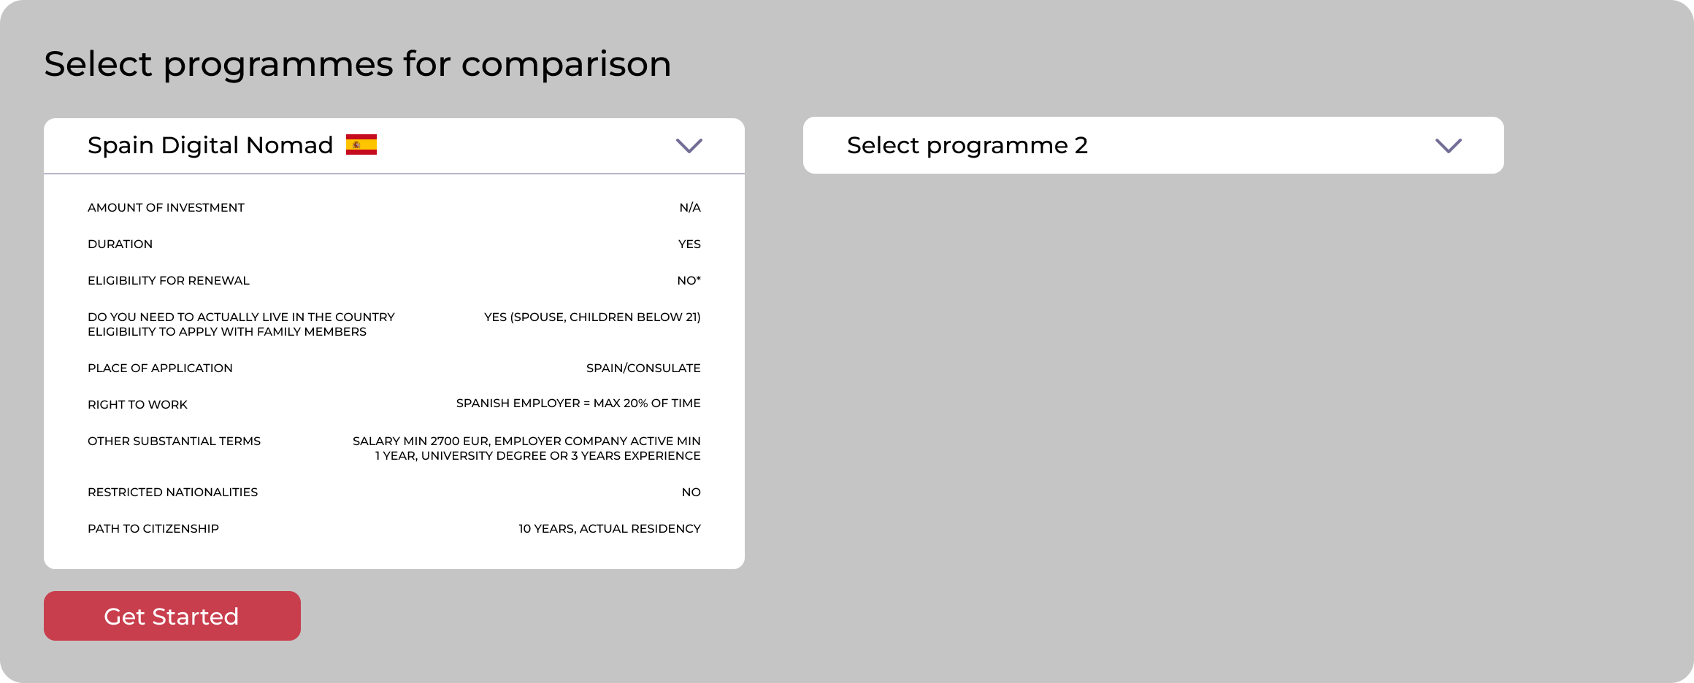Open the Select programme 2 dropdown
The width and height of the screenshot is (1694, 683).
tap(1154, 145)
